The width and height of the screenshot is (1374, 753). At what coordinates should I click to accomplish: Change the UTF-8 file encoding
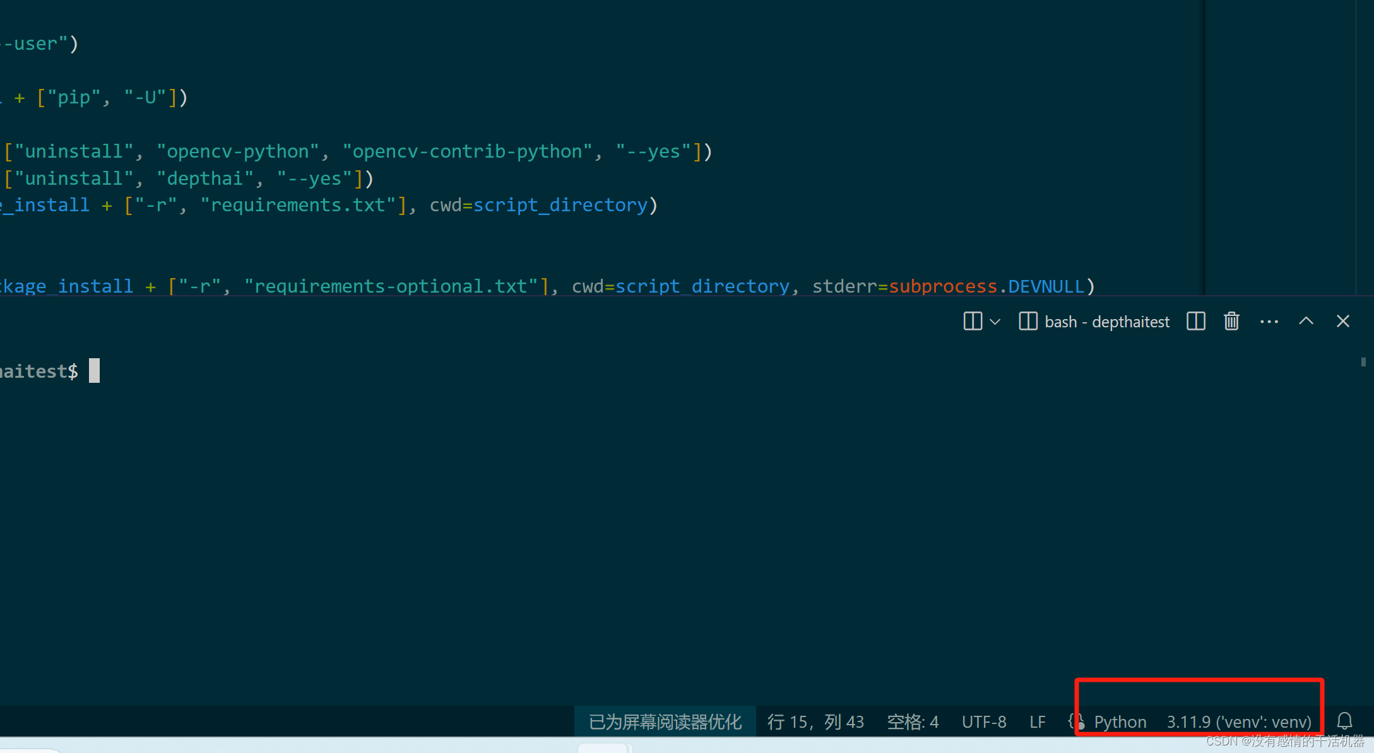[983, 722]
